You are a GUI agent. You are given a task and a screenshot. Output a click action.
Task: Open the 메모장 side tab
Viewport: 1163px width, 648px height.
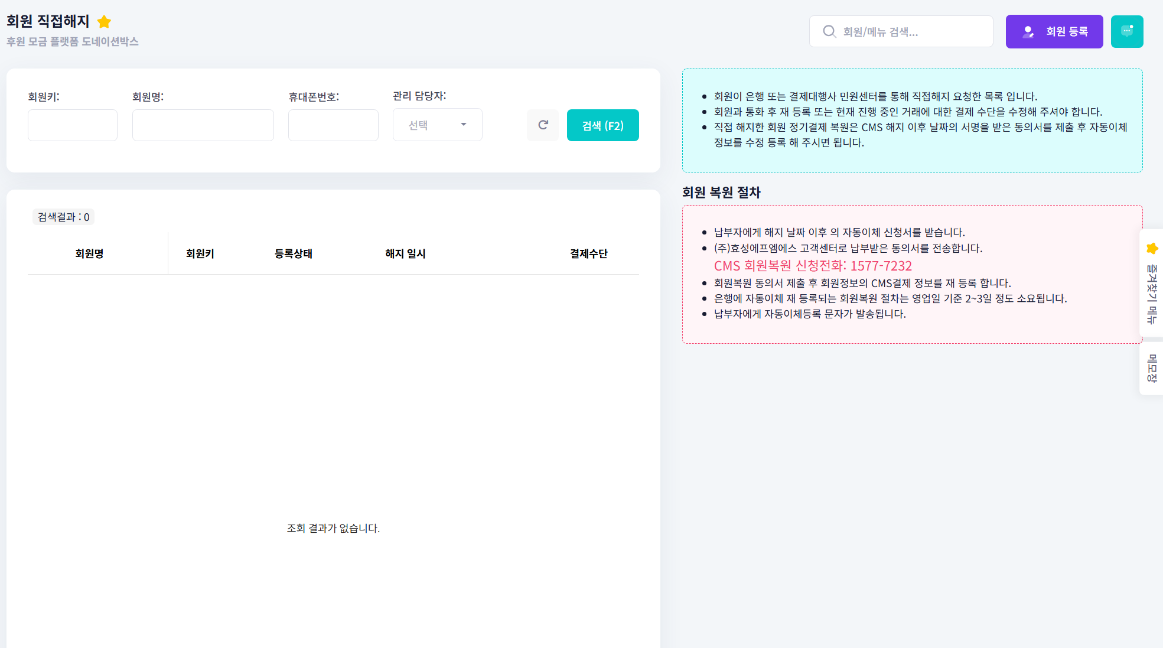pos(1151,368)
